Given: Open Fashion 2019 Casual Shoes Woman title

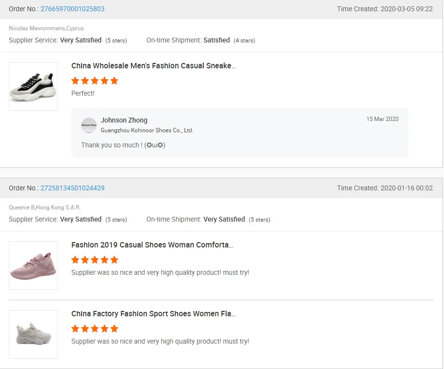Looking at the screenshot, I should coord(152,245).
